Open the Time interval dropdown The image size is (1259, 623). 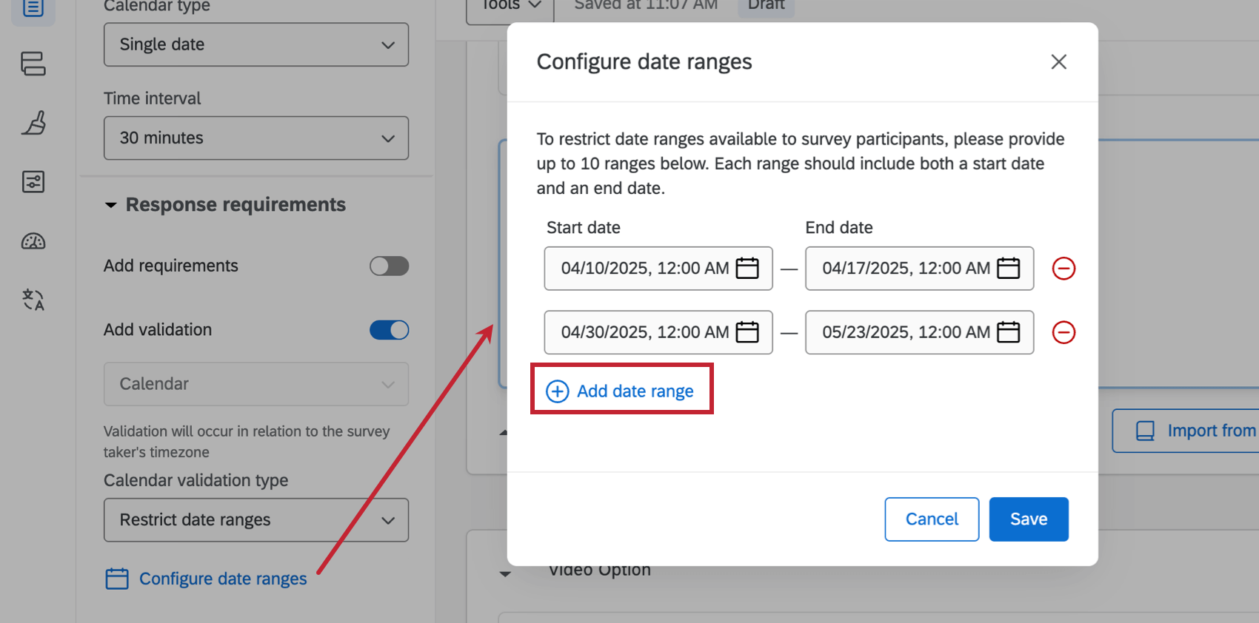coord(256,138)
